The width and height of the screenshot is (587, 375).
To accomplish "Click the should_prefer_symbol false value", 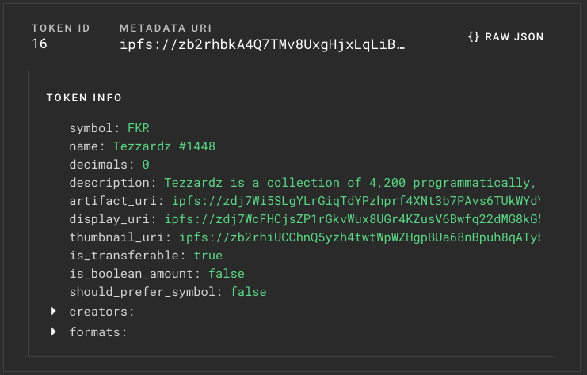I will [248, 292].
